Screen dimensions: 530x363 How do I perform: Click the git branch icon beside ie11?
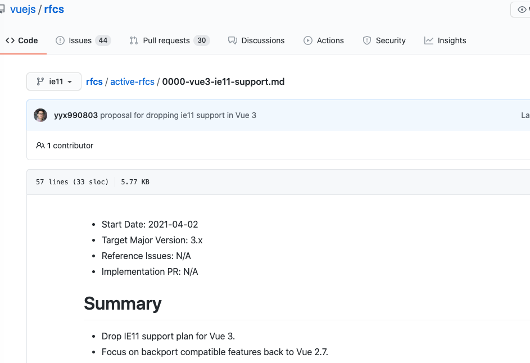(40, 81)
